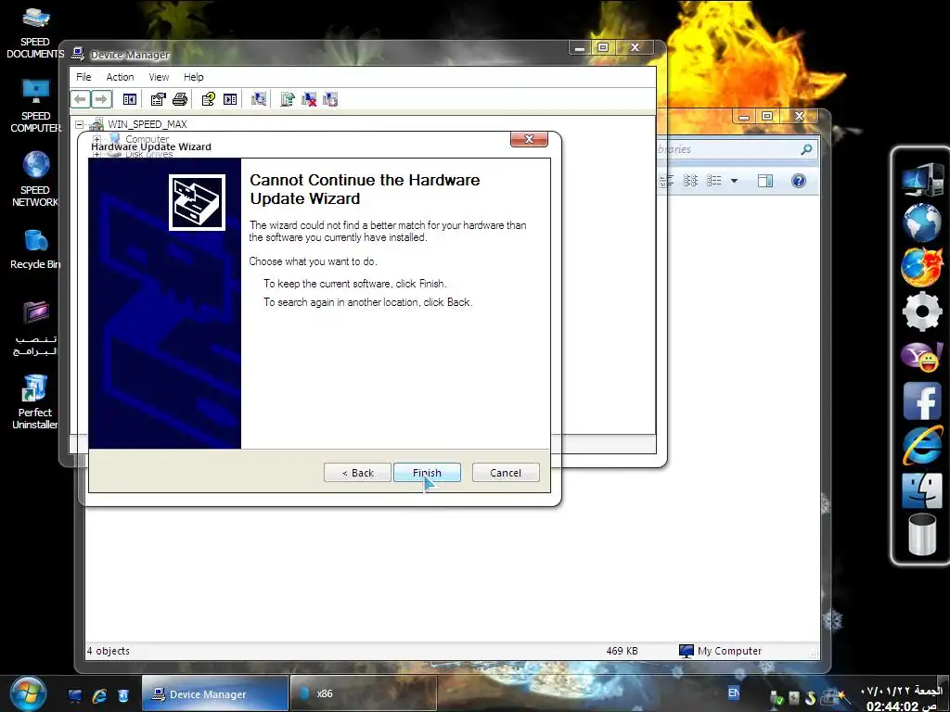Click '469 KB' in Explorer status bar
This screenshot has height=712, width=950.
(623, 651)
